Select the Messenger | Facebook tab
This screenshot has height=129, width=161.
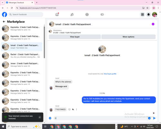20,3
